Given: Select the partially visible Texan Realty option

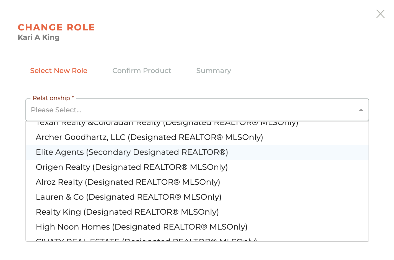Looking at the screenshot, I should [x=167, y=123].
